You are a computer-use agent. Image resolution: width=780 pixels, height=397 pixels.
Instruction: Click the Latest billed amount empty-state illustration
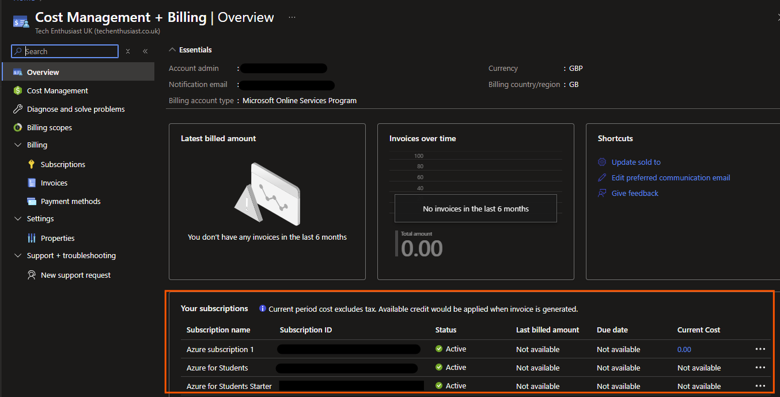pos(267,194)
